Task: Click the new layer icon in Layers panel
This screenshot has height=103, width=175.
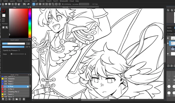Action: pyautogui.click(x=168, y=66)
